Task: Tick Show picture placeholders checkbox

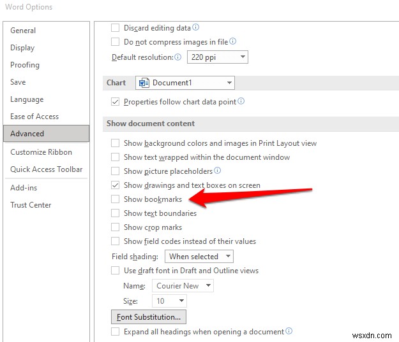Action: (x=116, y=171)
